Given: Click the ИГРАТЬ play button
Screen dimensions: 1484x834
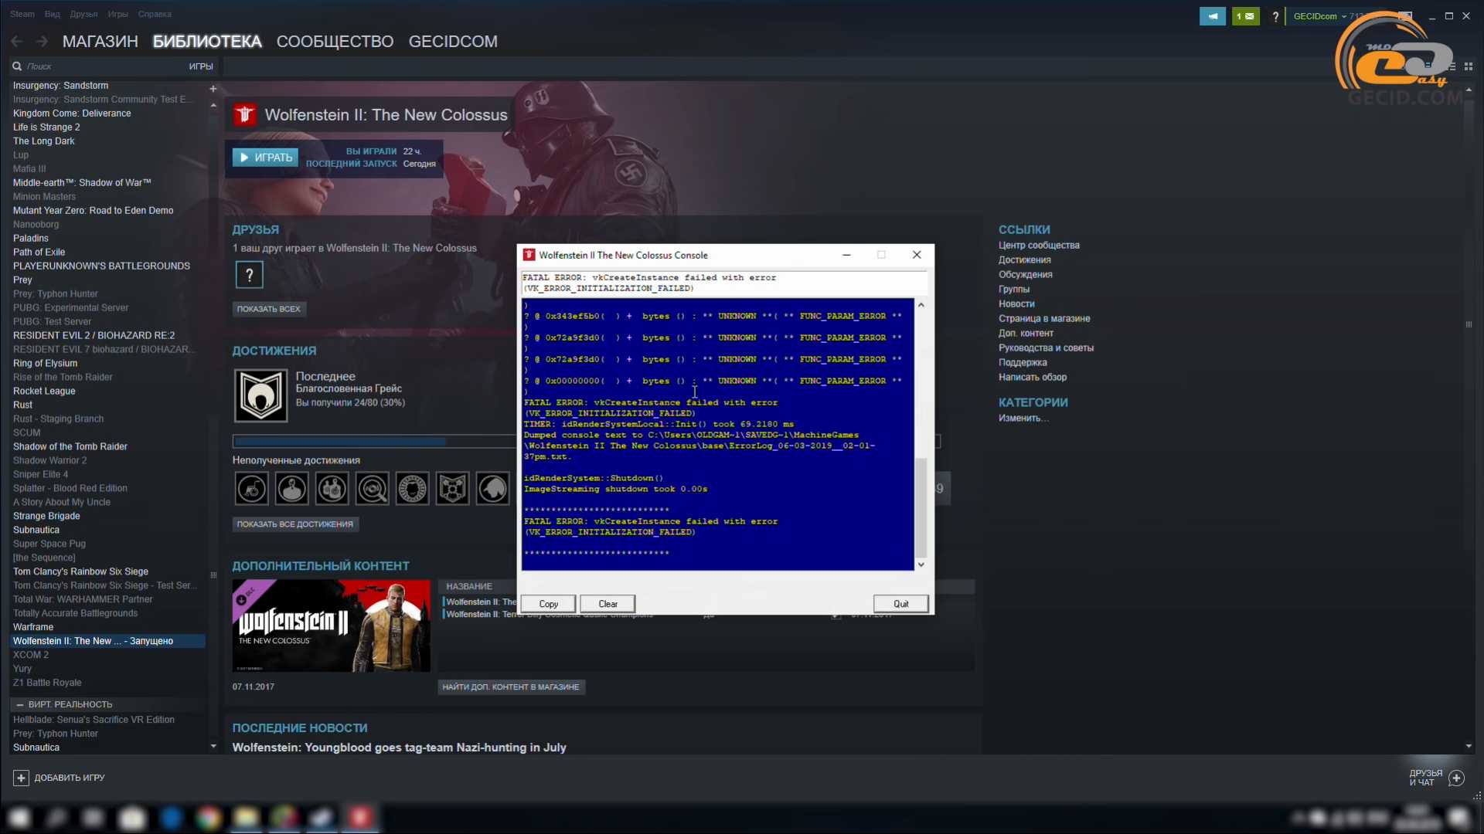Looking at the screenshot, I should point(265,158).
